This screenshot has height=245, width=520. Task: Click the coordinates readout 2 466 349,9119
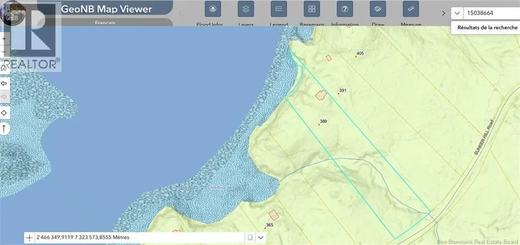83,237
